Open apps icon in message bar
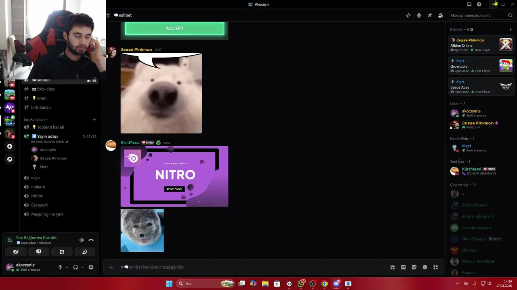This screenshot has height=290, width=517. coord(435,267)
